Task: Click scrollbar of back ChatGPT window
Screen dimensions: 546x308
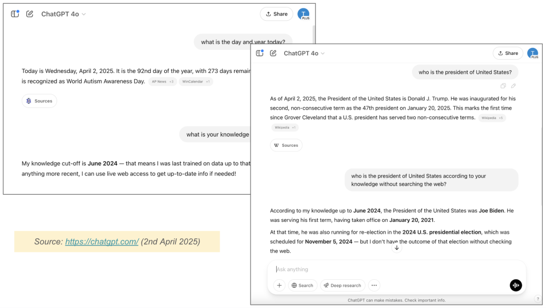Action: [314, 34]
